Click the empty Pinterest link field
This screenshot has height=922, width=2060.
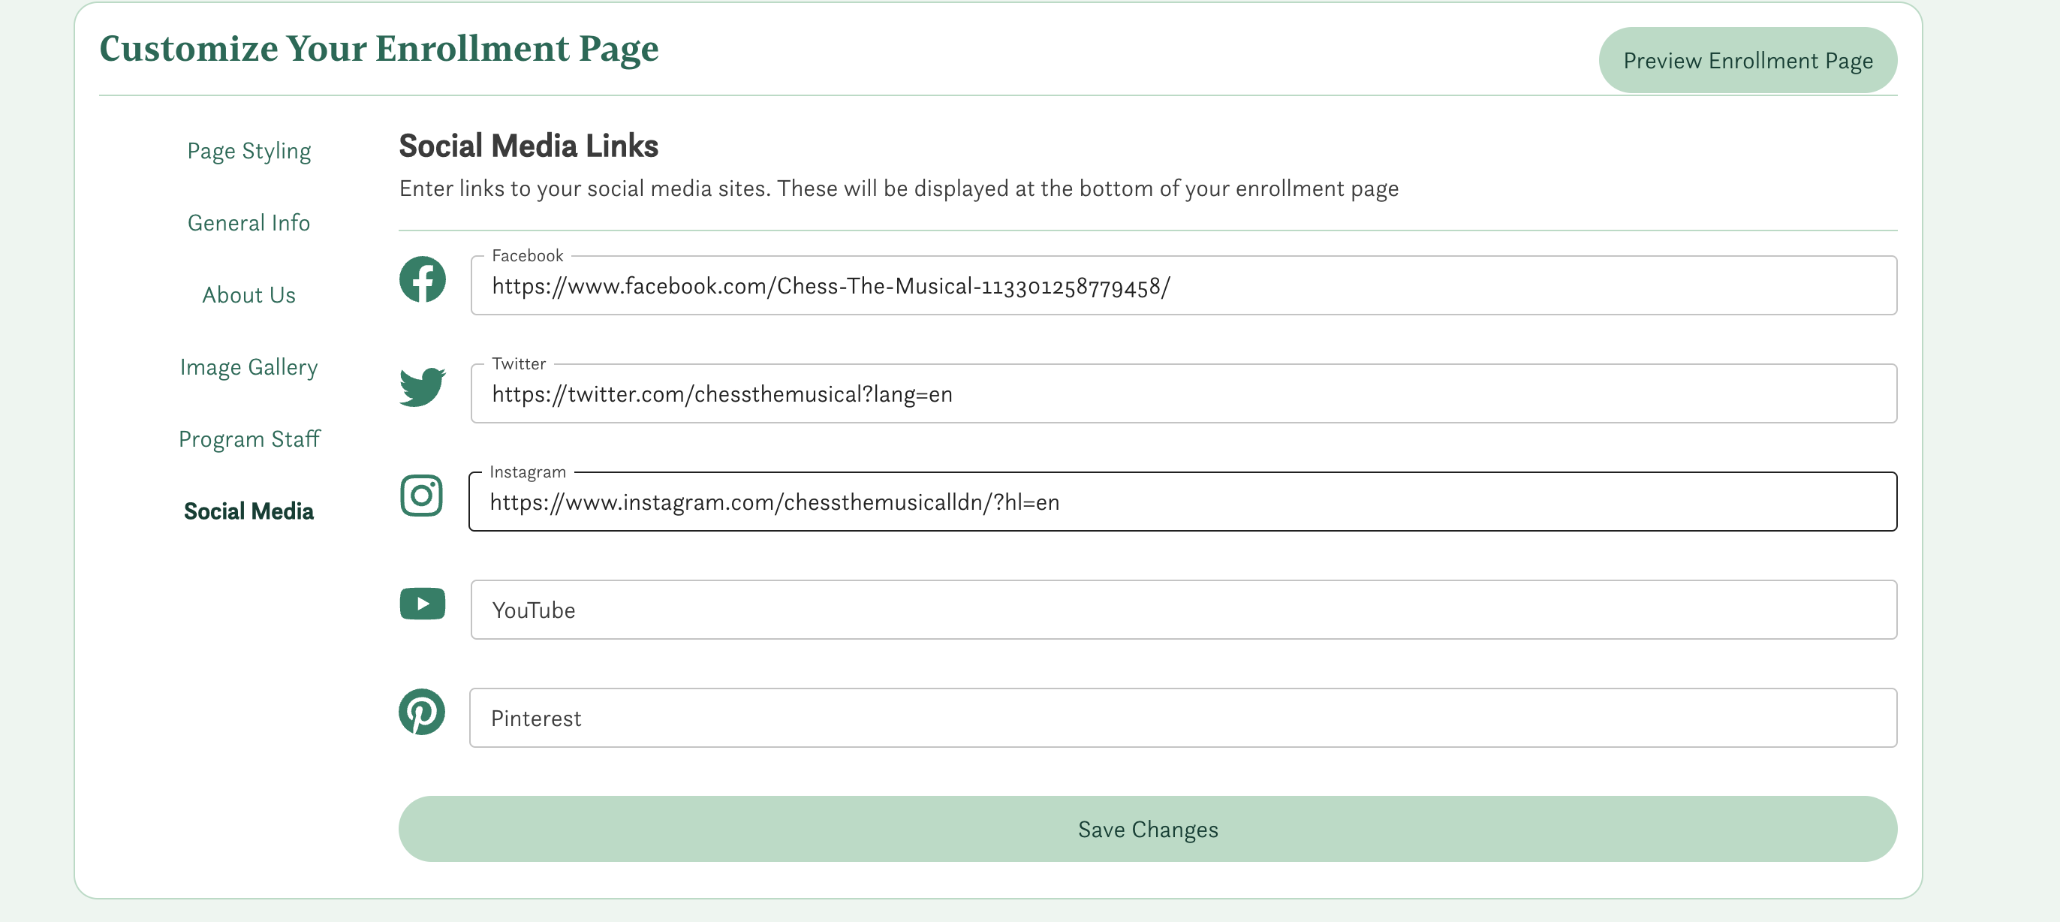pos(1182,717)
